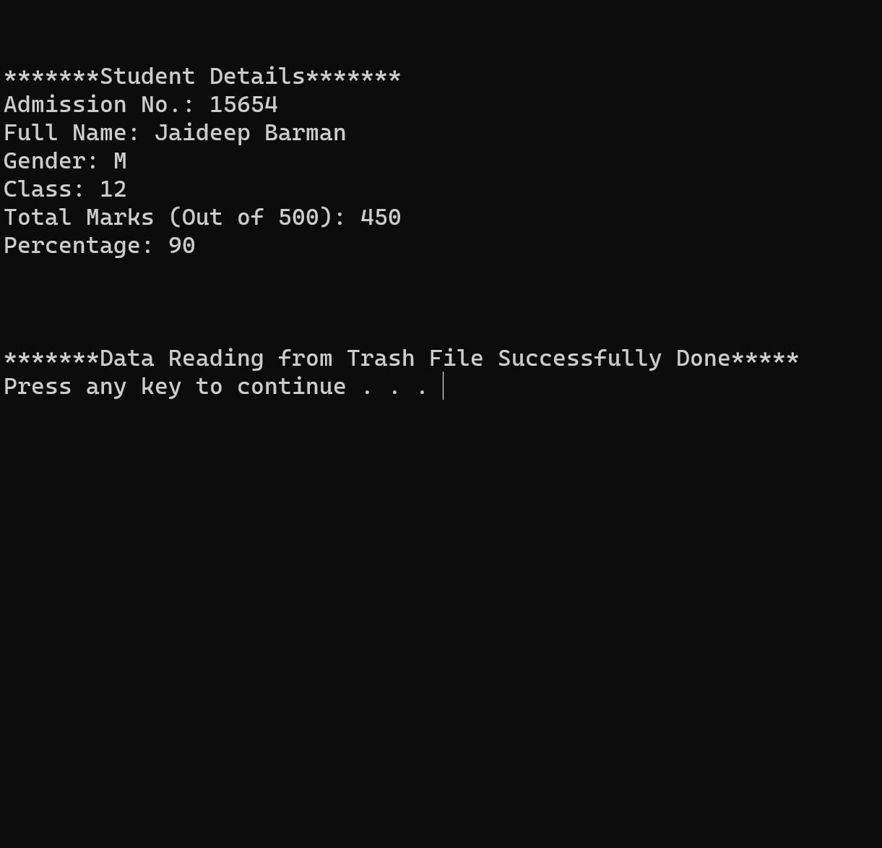
Task: Click the Class label text
Action: 44,189
